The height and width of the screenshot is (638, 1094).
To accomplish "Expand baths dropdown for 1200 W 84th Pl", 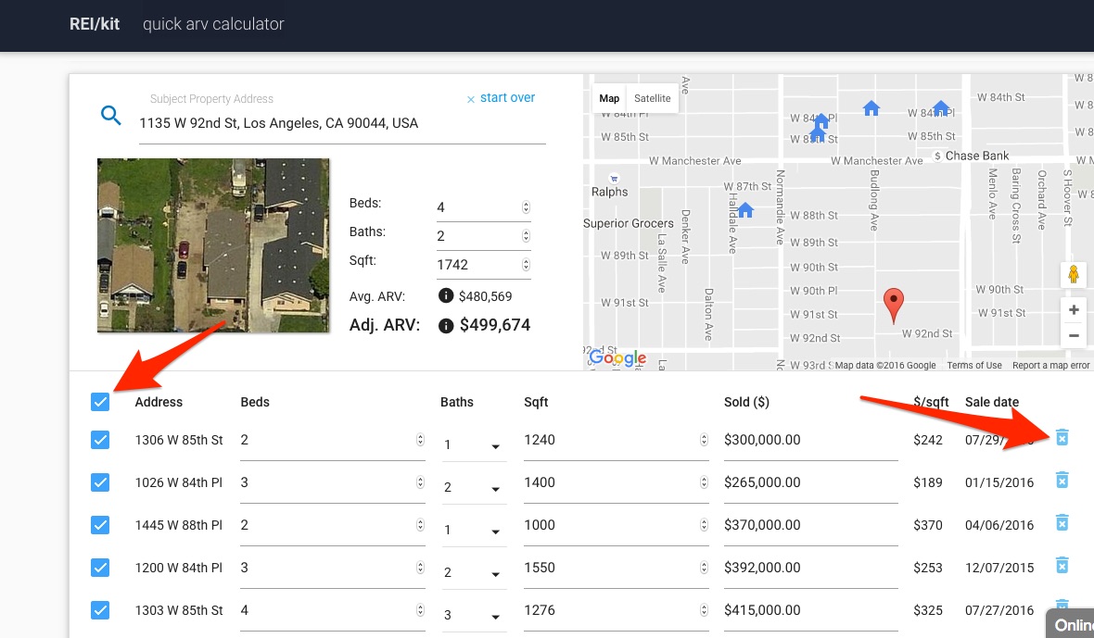I will coord(473,574).
